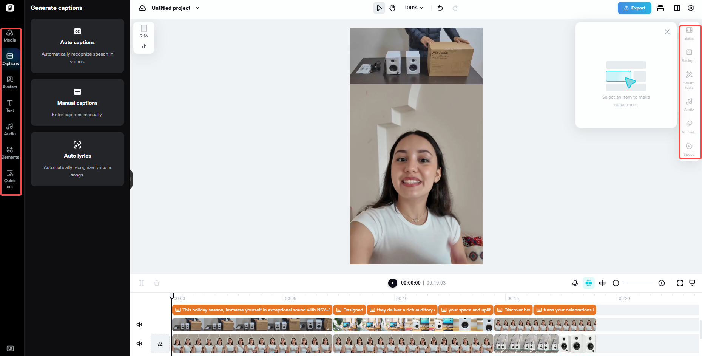Disable the magnetic timeline snapping toggle
The image size is (702, 356).
coord(588,283)
